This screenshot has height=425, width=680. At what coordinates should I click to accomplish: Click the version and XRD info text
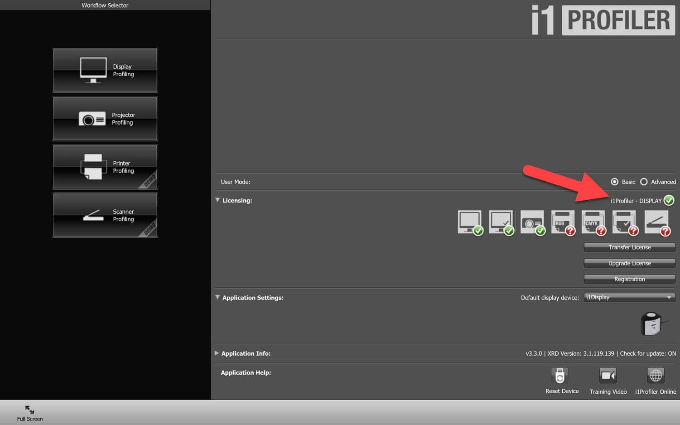601,353
